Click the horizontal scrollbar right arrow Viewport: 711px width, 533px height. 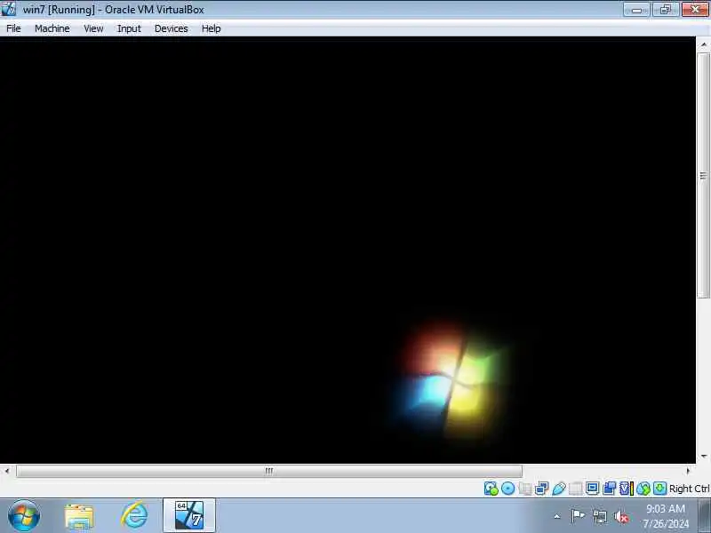[688, 471]
